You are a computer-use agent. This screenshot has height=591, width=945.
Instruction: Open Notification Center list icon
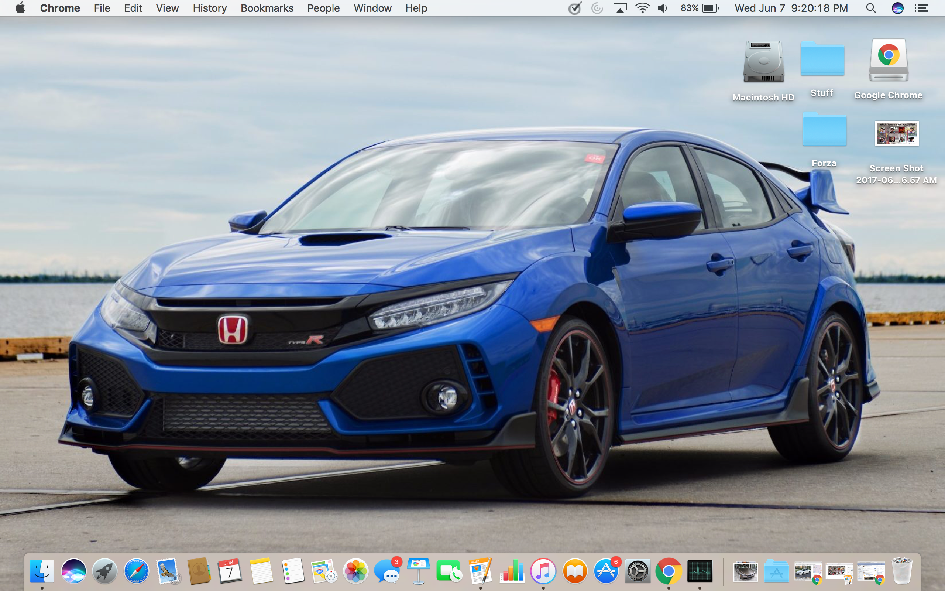pyautogui.click(x=921, y=8)
